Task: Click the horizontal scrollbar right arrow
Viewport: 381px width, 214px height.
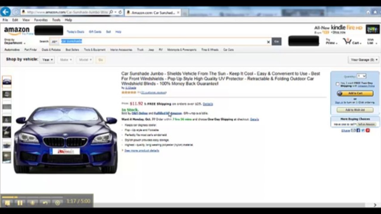Action: click(x=375, y=205)
